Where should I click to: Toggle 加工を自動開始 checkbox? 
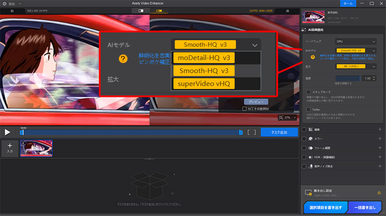(x=245, y=108)
